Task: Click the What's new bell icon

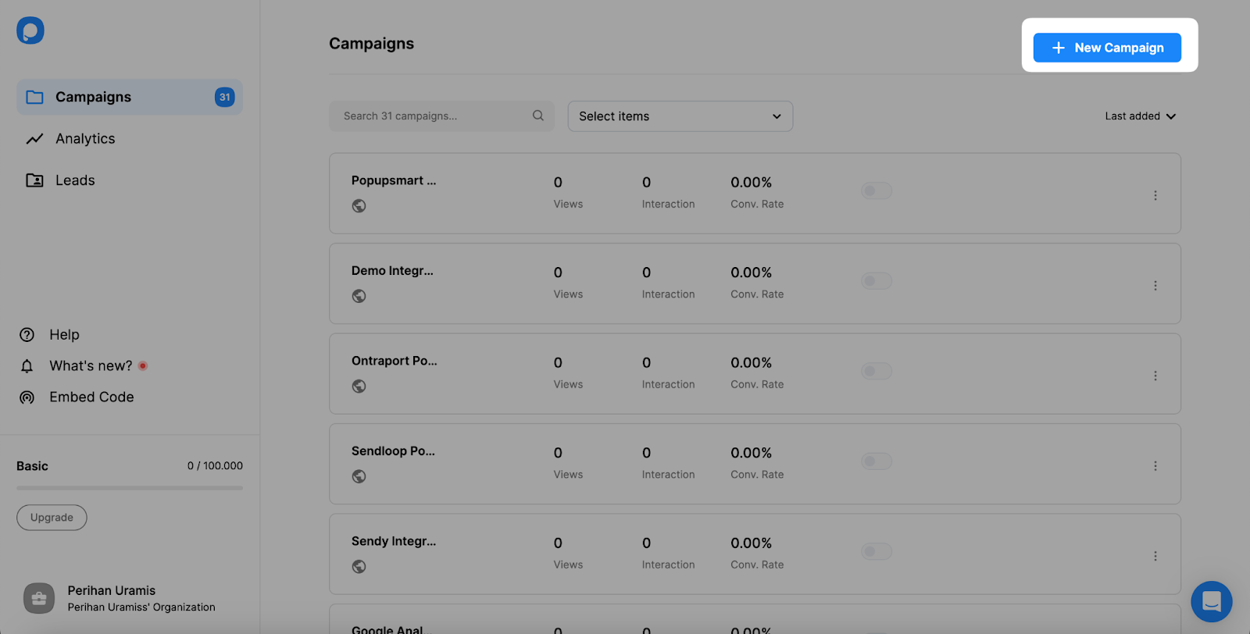Action: (x=27, y=366)
